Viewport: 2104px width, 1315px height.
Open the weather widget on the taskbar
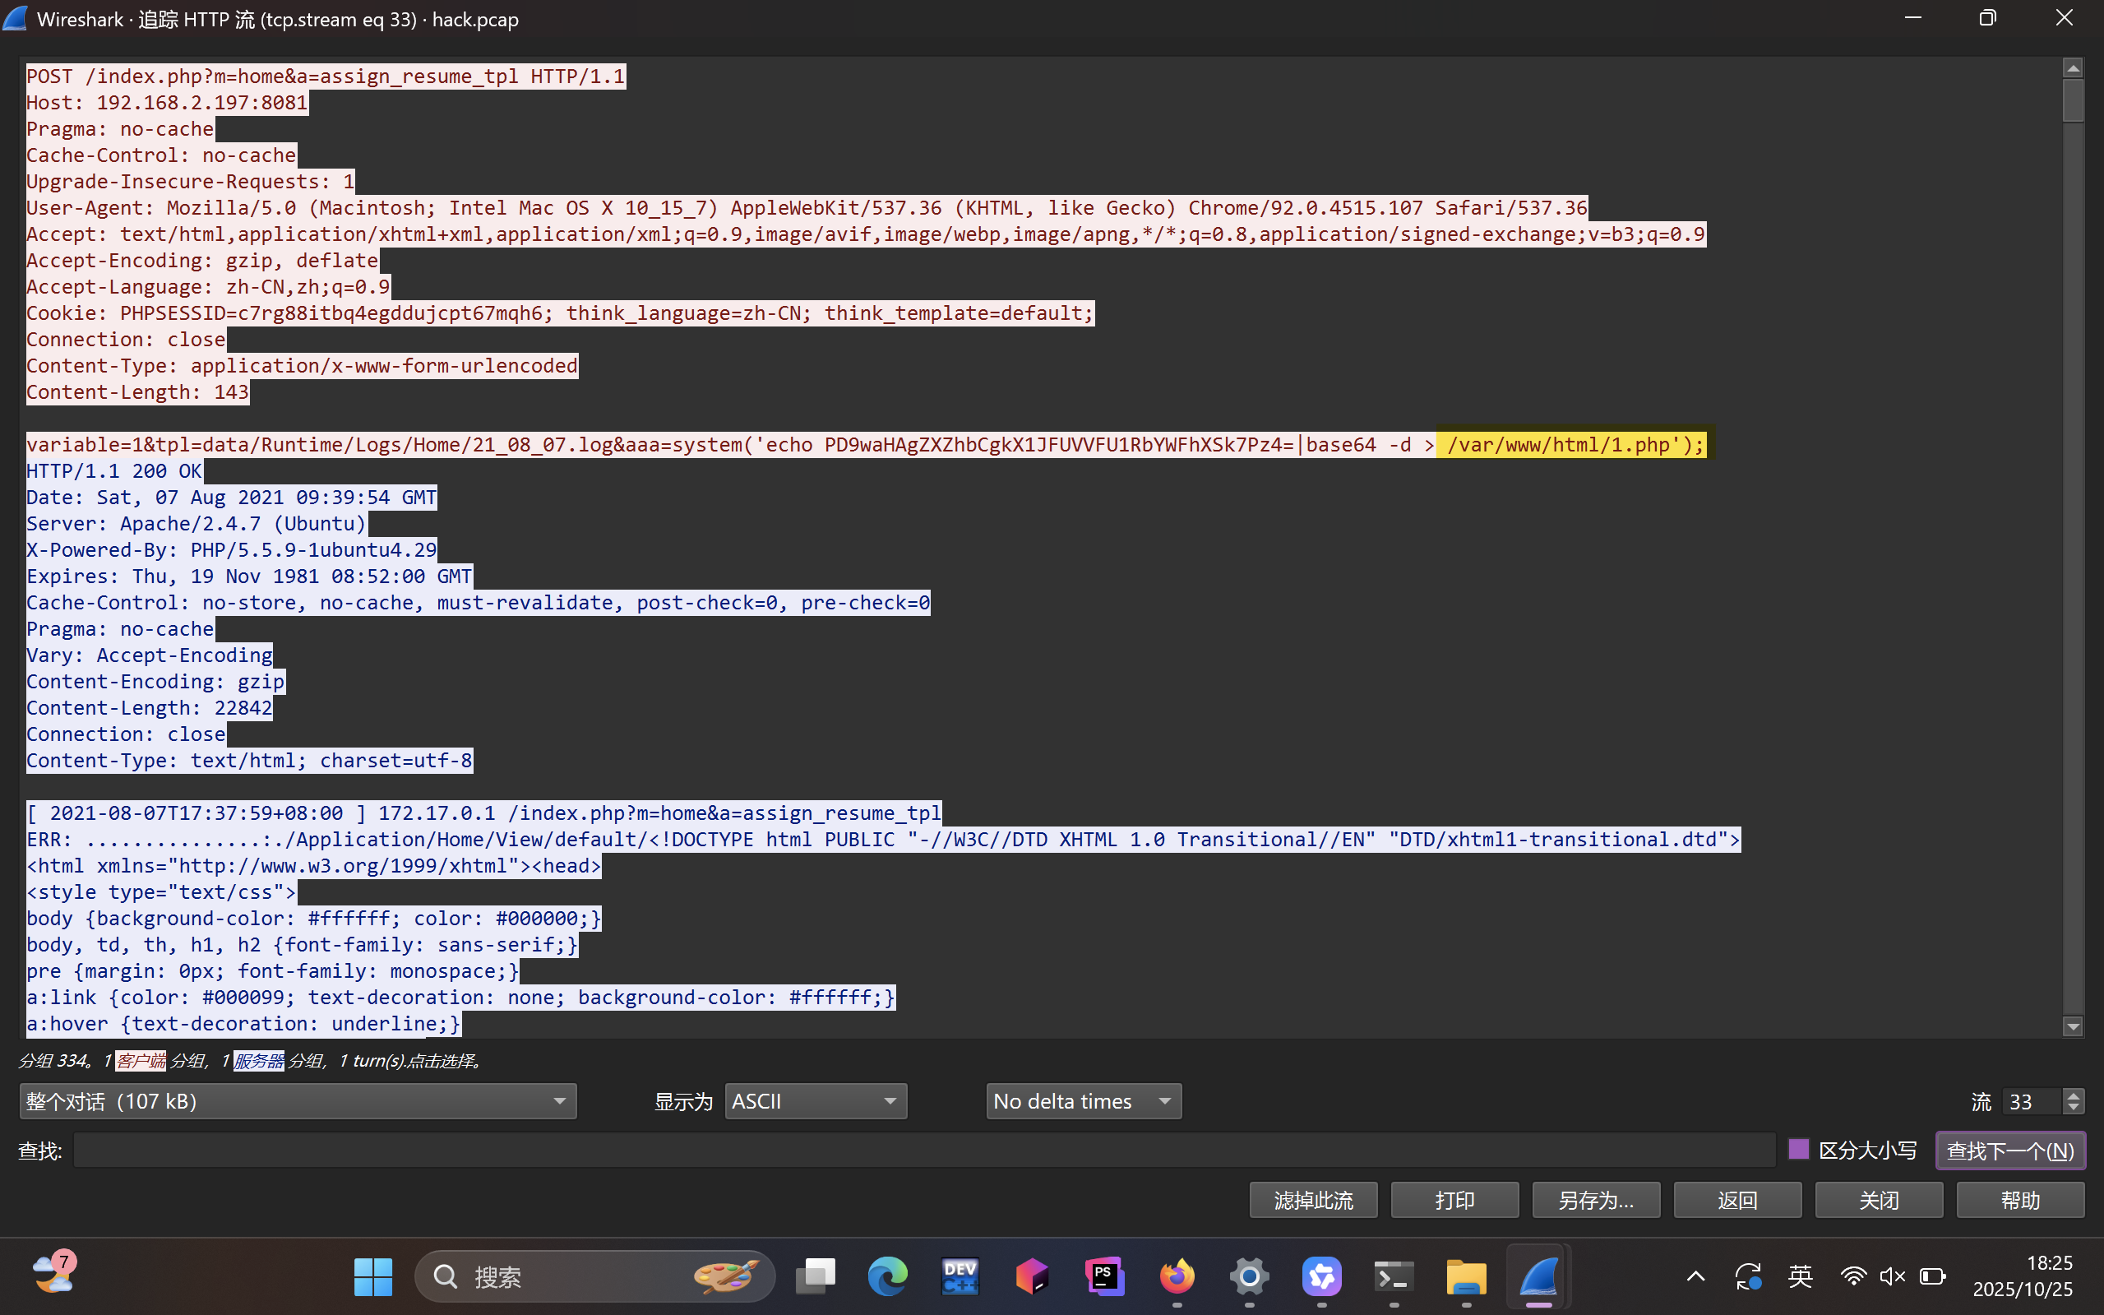(x=55, y=1273)
